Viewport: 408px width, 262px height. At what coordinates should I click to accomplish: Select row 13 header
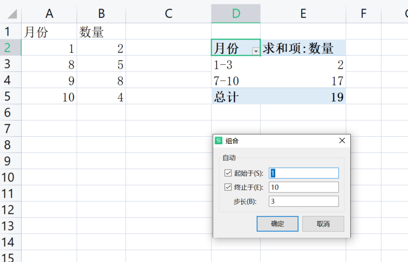coord(10,226)
